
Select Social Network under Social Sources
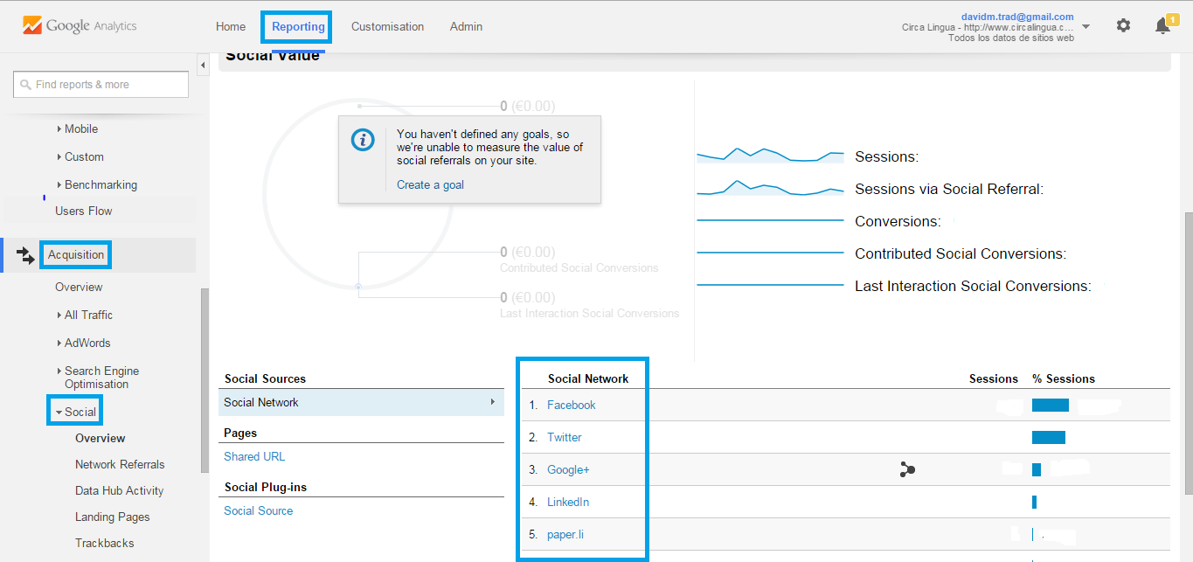tap(361, 402)
